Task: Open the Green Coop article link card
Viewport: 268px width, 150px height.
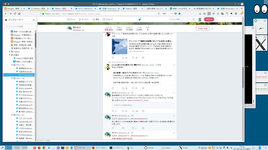Action: (x=143, y=46)
